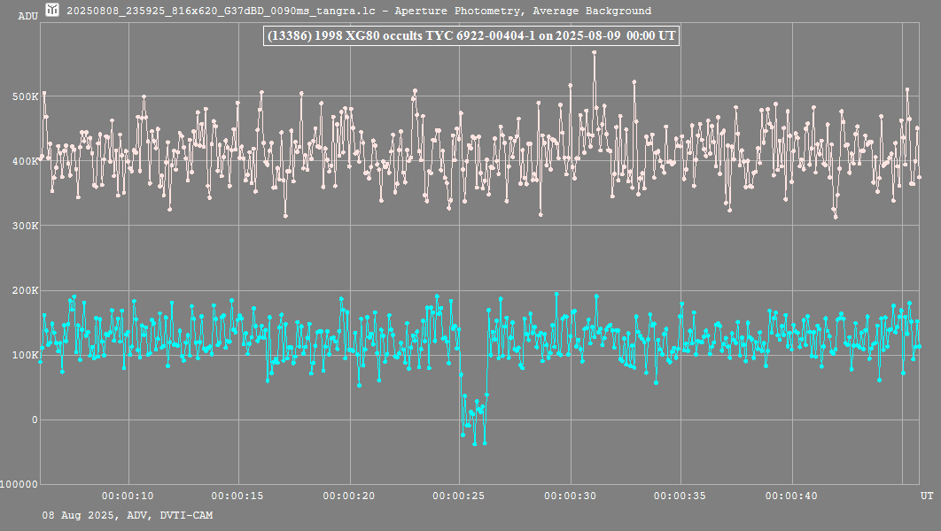
Task: Click the footer text with date and DVTI-CAM
Action: pos(128,515)
